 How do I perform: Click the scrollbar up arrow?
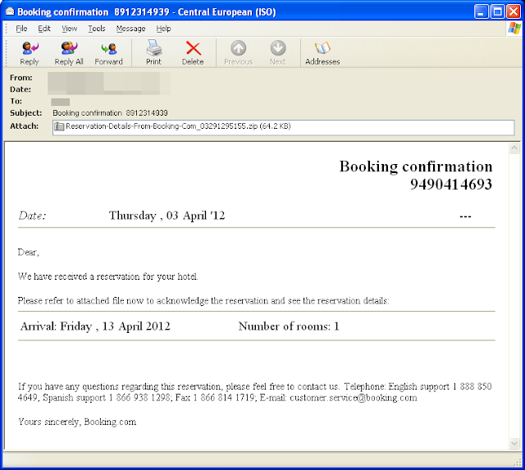[514, 148]
